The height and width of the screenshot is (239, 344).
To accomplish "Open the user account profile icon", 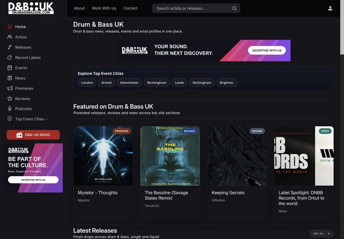I will pyautogui.click(x=330, y=8).
